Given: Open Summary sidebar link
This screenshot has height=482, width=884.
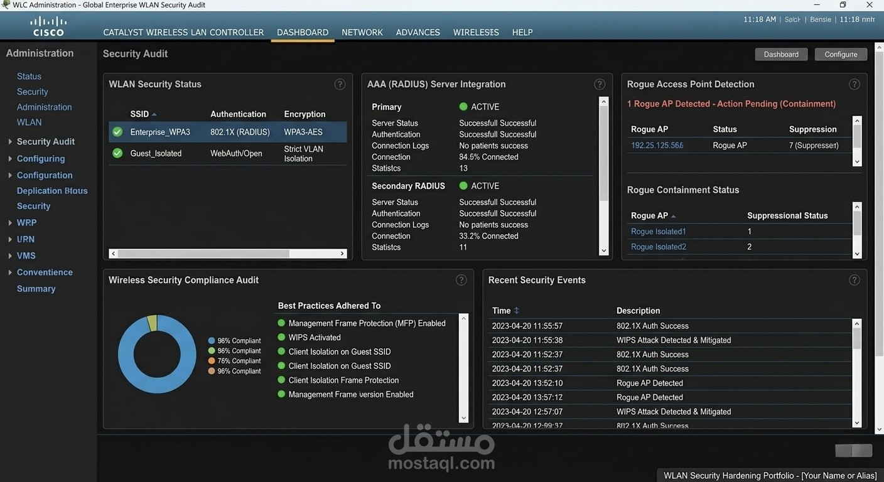Looking at the screenshot, I should (x=36, y=289).
